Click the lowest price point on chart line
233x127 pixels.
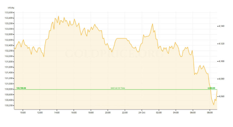[213, 104]
